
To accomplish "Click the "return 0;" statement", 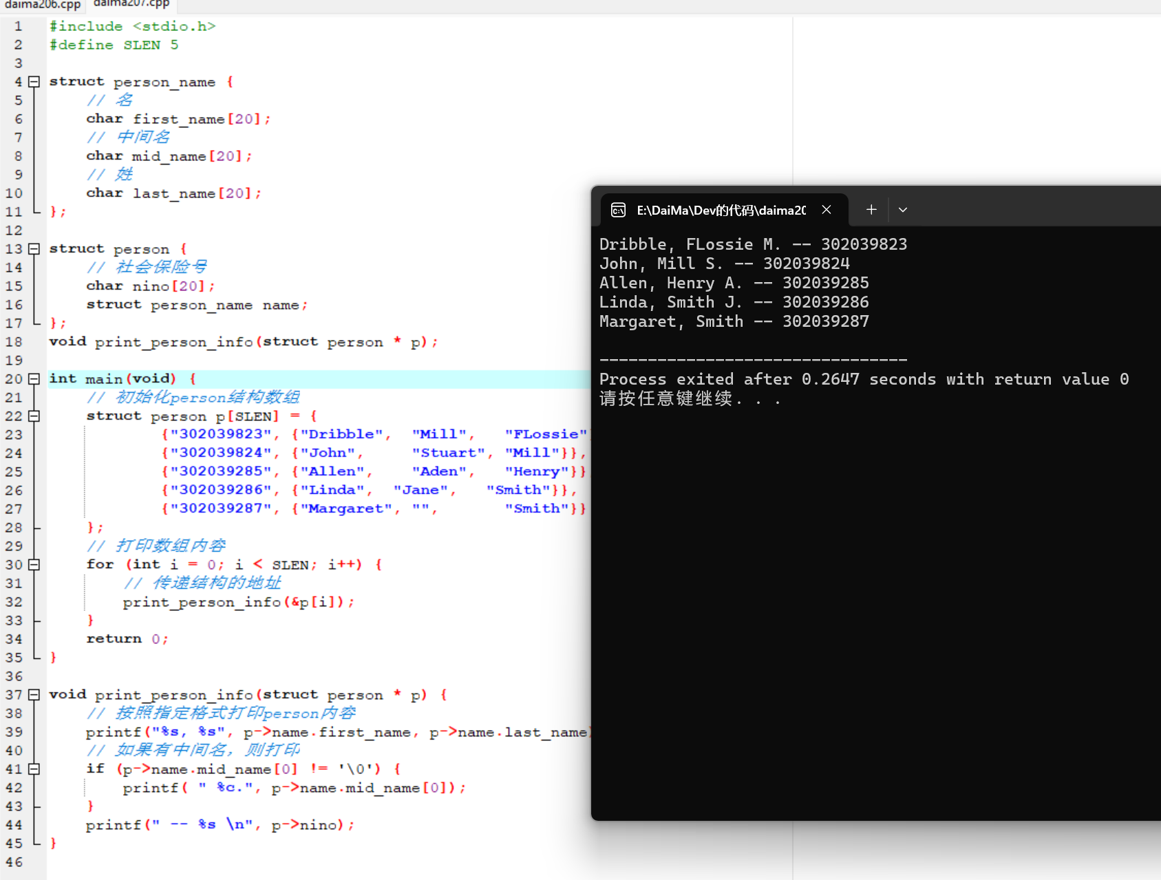I will tap(127, 639).
